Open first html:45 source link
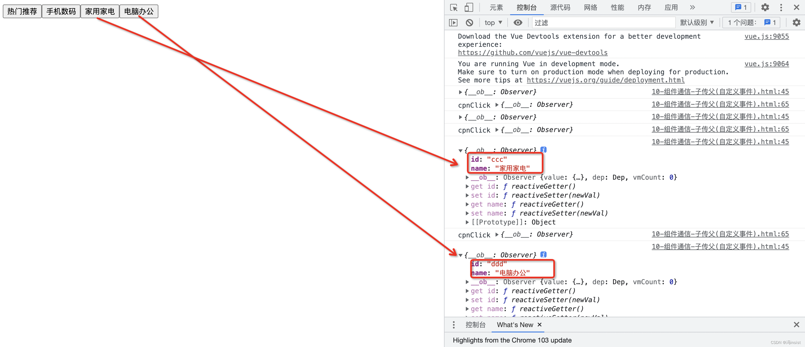The image size is (805, 347). (720, 92)
